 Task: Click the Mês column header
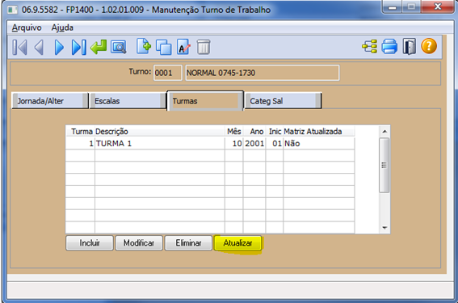point(234,132)
